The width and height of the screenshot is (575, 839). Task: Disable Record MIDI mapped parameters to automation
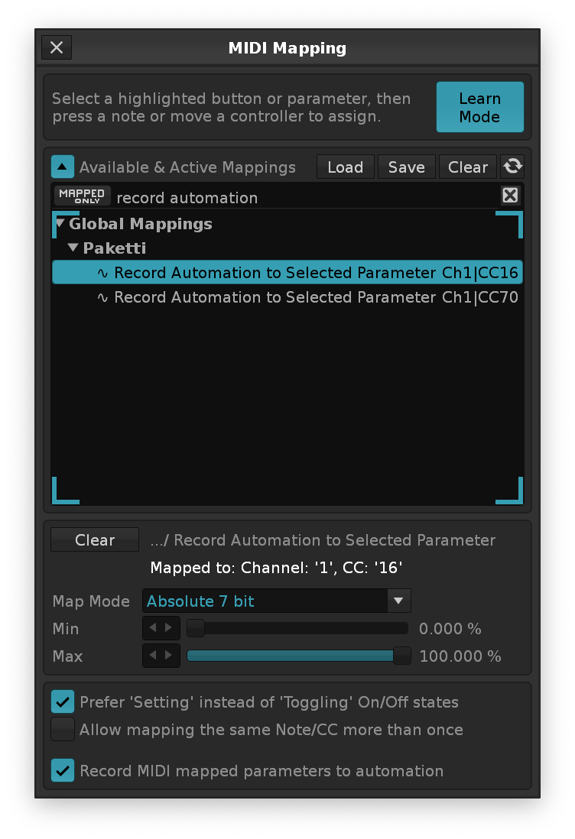(x=63, y=770)
